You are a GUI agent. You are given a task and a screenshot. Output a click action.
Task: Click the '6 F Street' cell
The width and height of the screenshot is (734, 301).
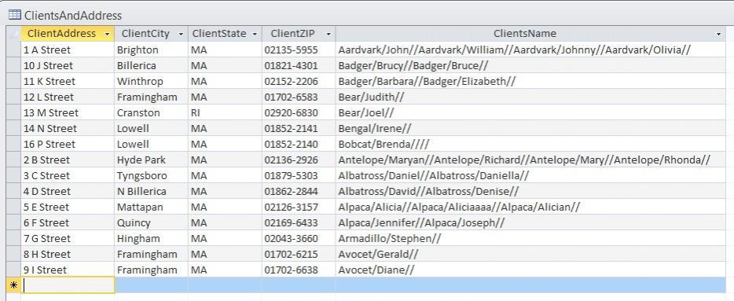(68, 223)
